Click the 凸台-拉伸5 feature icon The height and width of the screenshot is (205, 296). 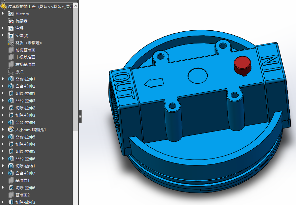(x=11, y=137)
